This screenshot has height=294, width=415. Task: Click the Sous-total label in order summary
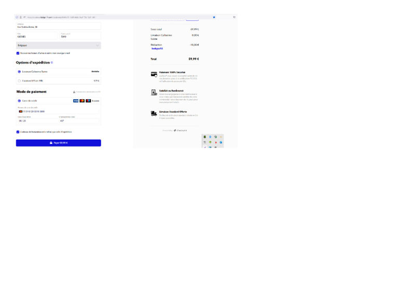tap(156, 30)
